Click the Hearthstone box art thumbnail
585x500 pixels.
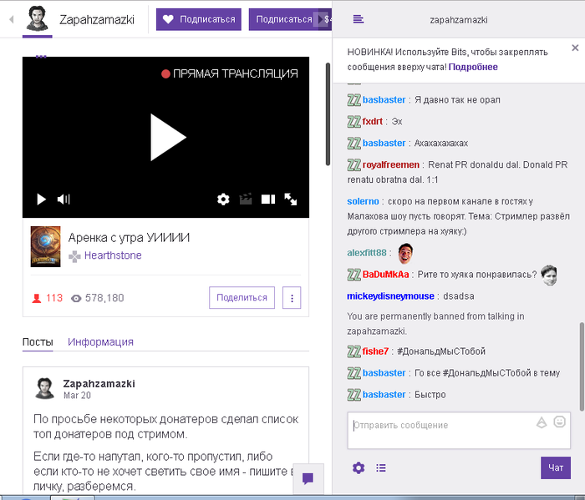click(45, 246)
